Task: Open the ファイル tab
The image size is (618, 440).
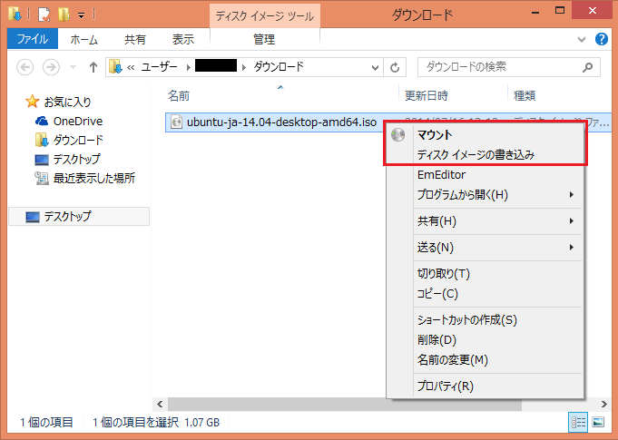Action: 33,39
